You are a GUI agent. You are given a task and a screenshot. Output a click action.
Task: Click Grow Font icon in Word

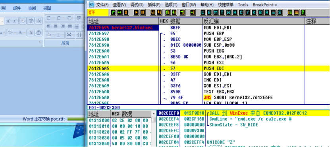pos(8,21)
